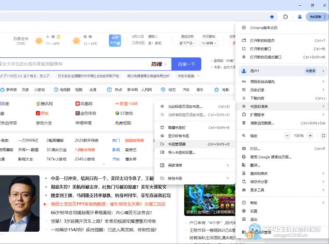
Task: Click the '15天天气' weather button
Action: pos(115,40)
